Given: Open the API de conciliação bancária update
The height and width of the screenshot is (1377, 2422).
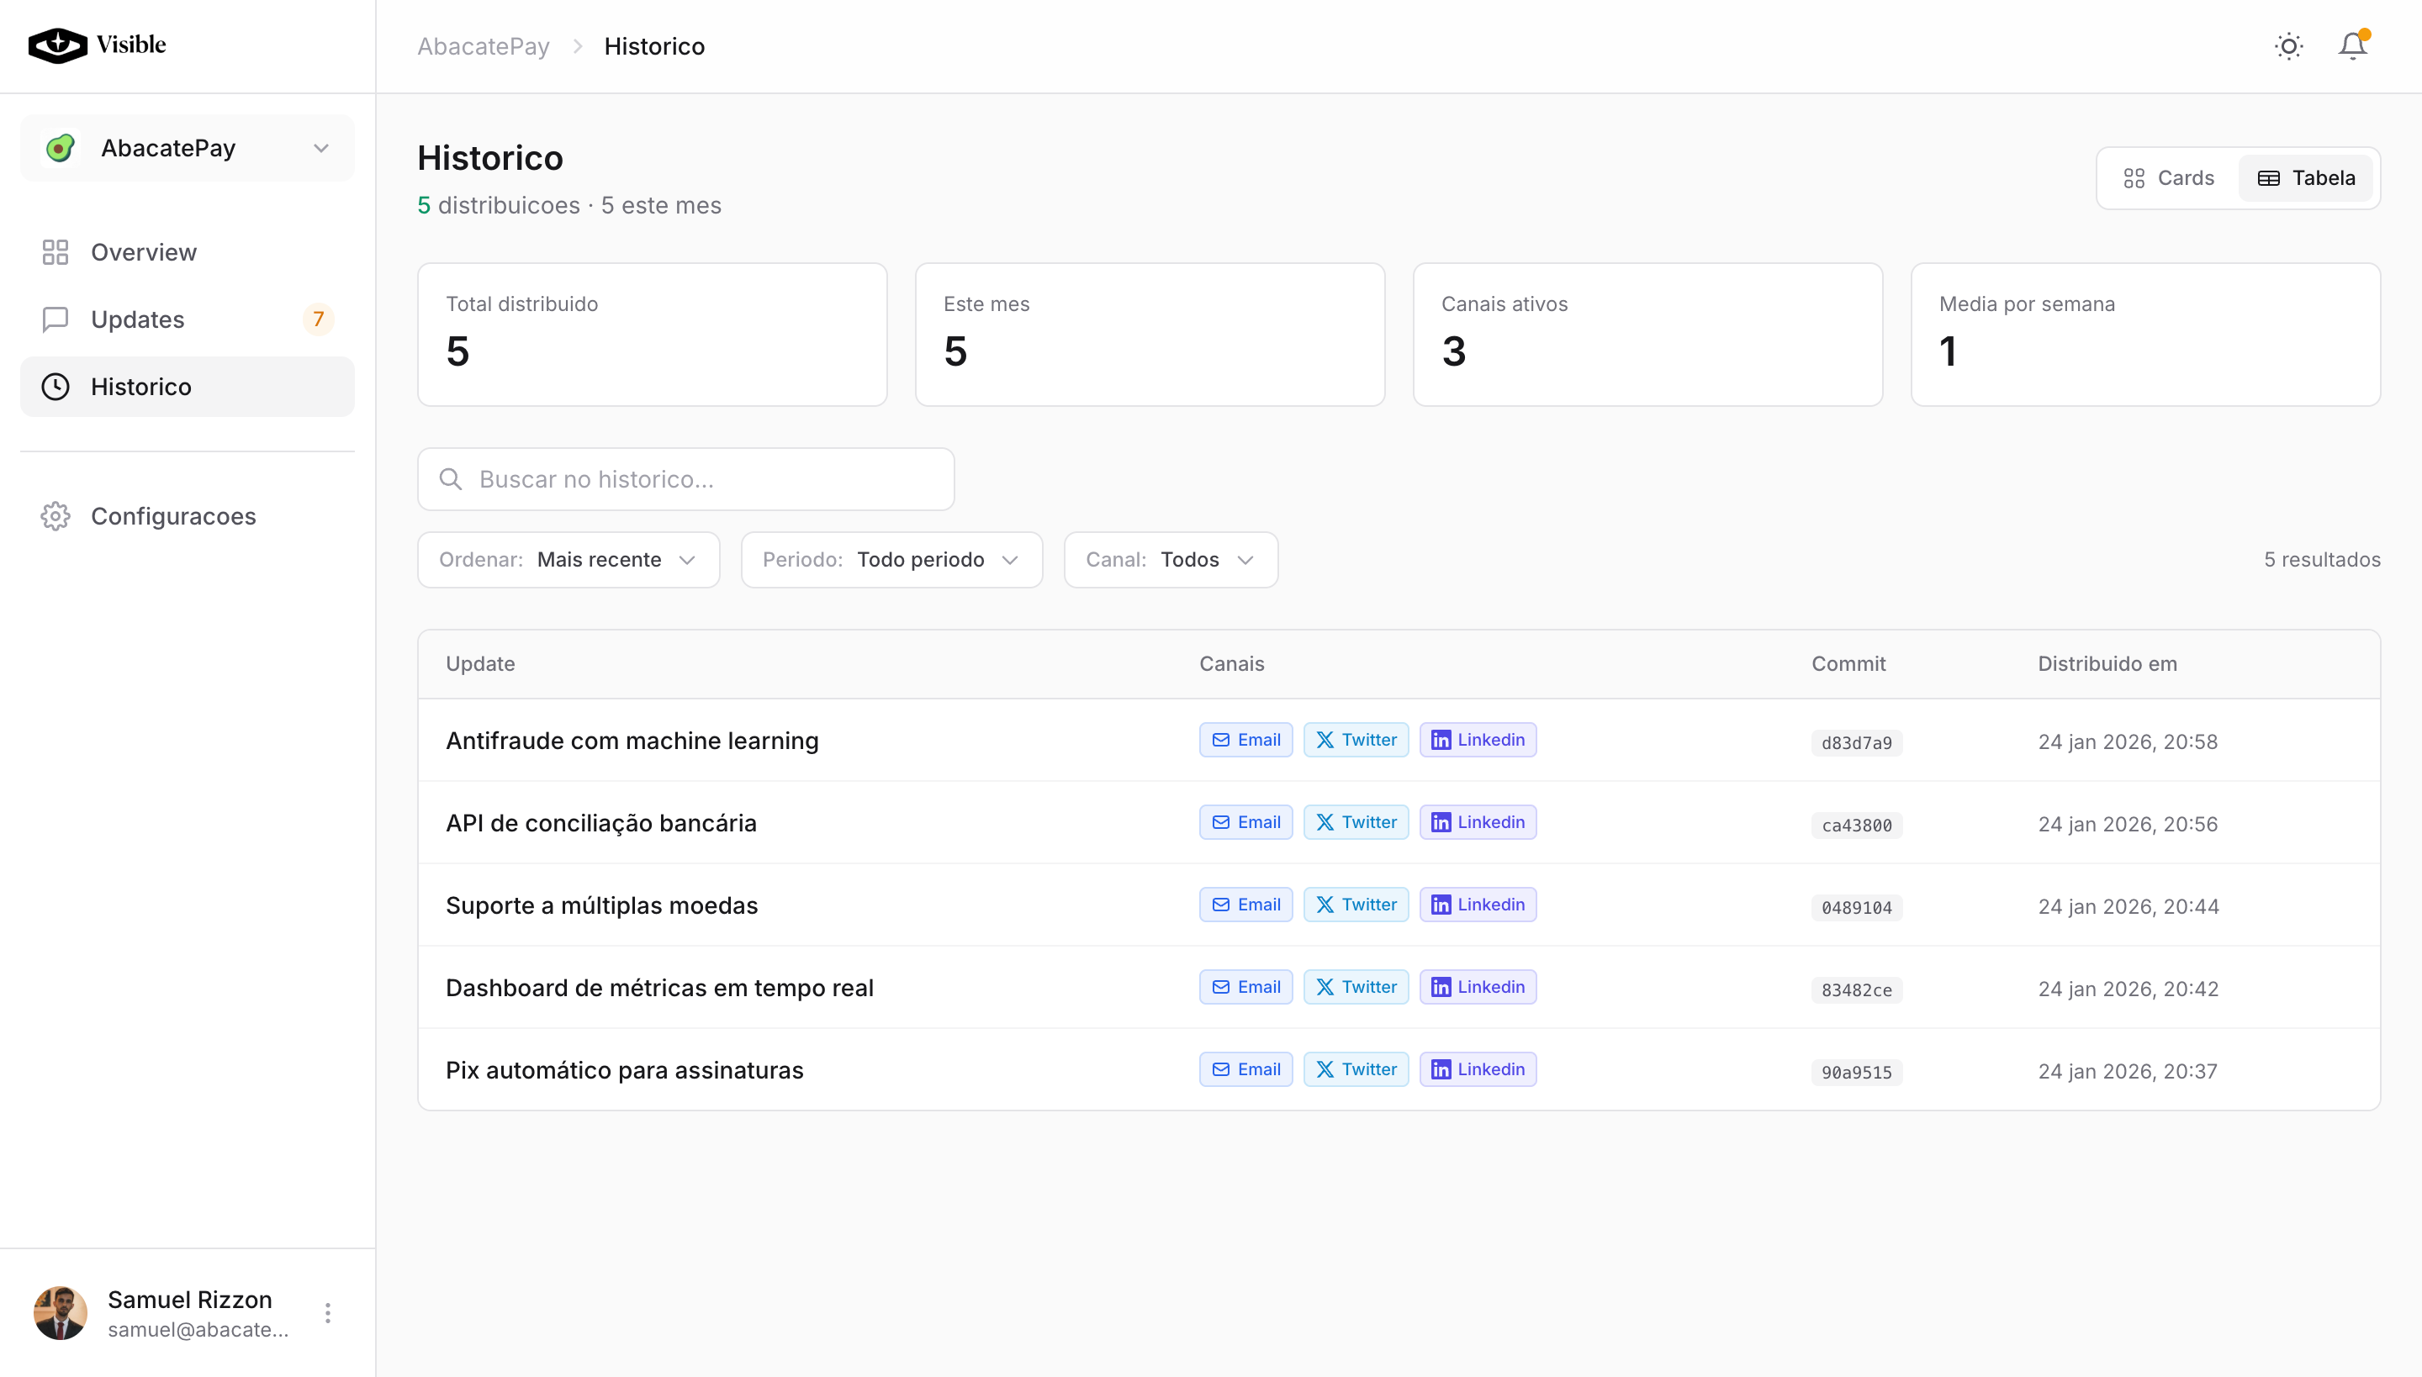Looking at the screenshot, I should (600, 823).
